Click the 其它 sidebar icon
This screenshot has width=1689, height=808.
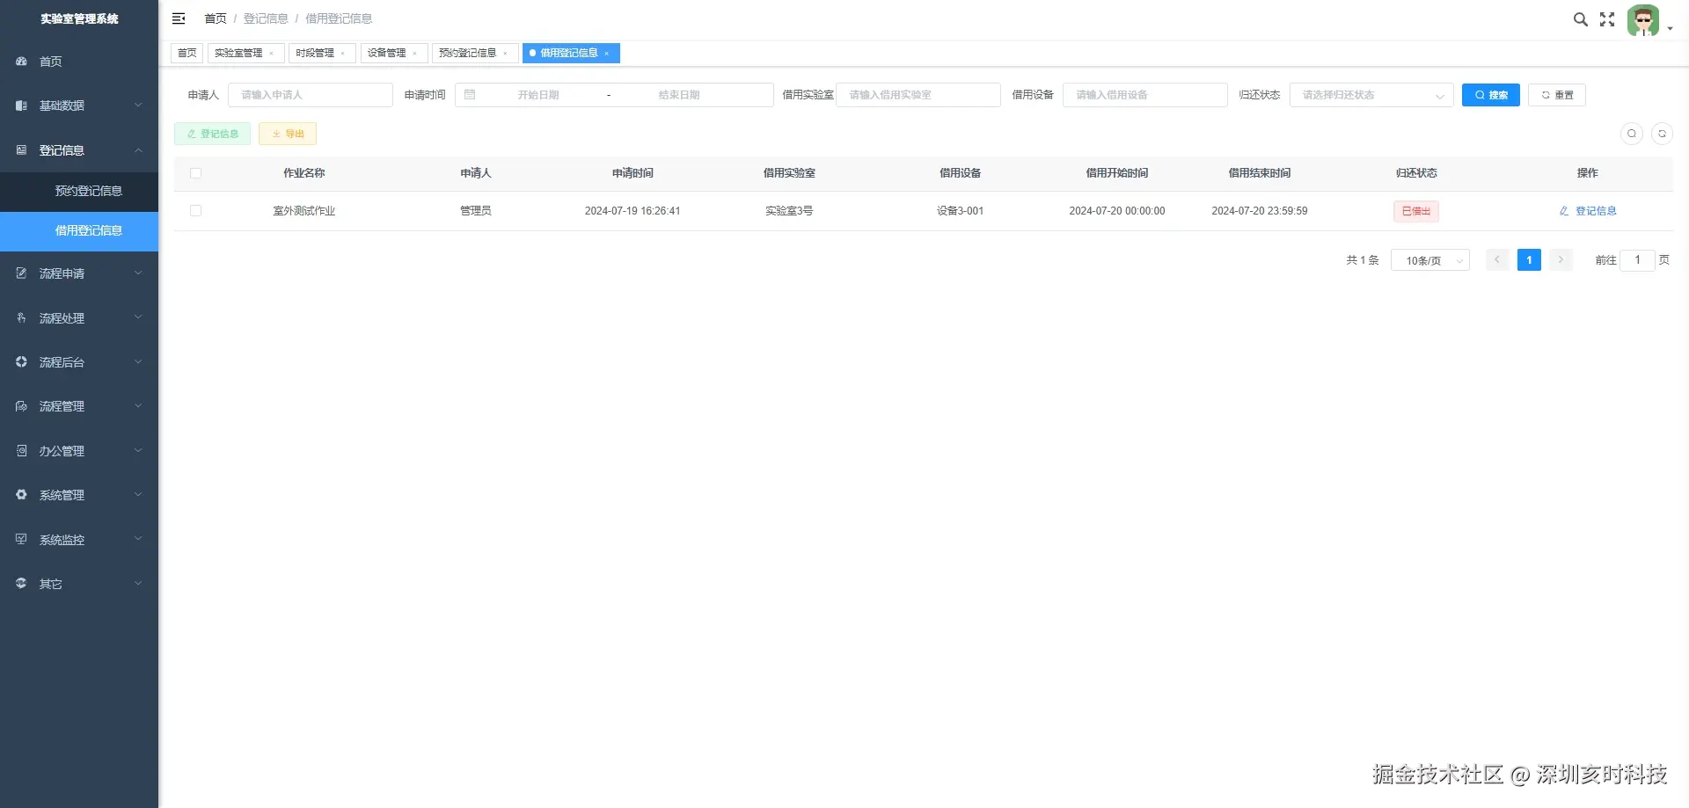point(21,584)
